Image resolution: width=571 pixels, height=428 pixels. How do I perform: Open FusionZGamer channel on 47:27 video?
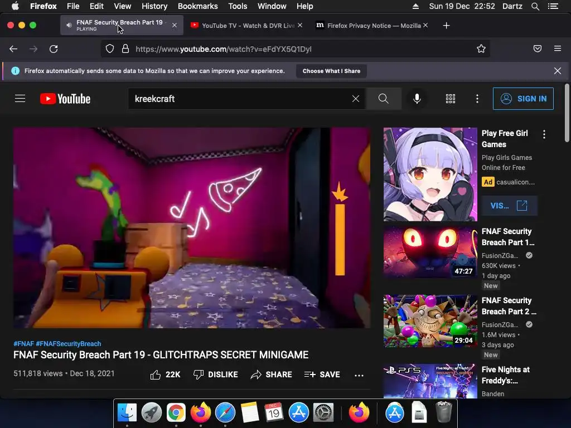click(500, 255)
